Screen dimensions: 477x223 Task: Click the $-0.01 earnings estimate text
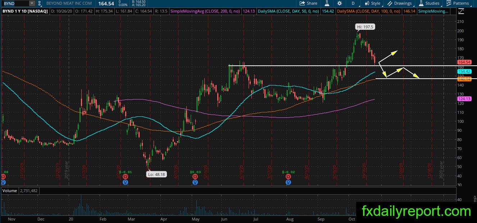(126, 172)
